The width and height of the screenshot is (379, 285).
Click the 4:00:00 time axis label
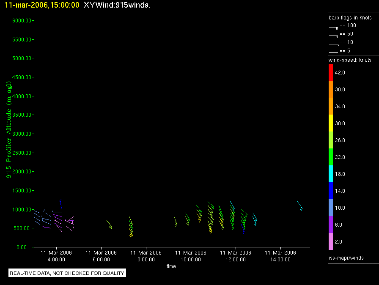tap(56, 260)
